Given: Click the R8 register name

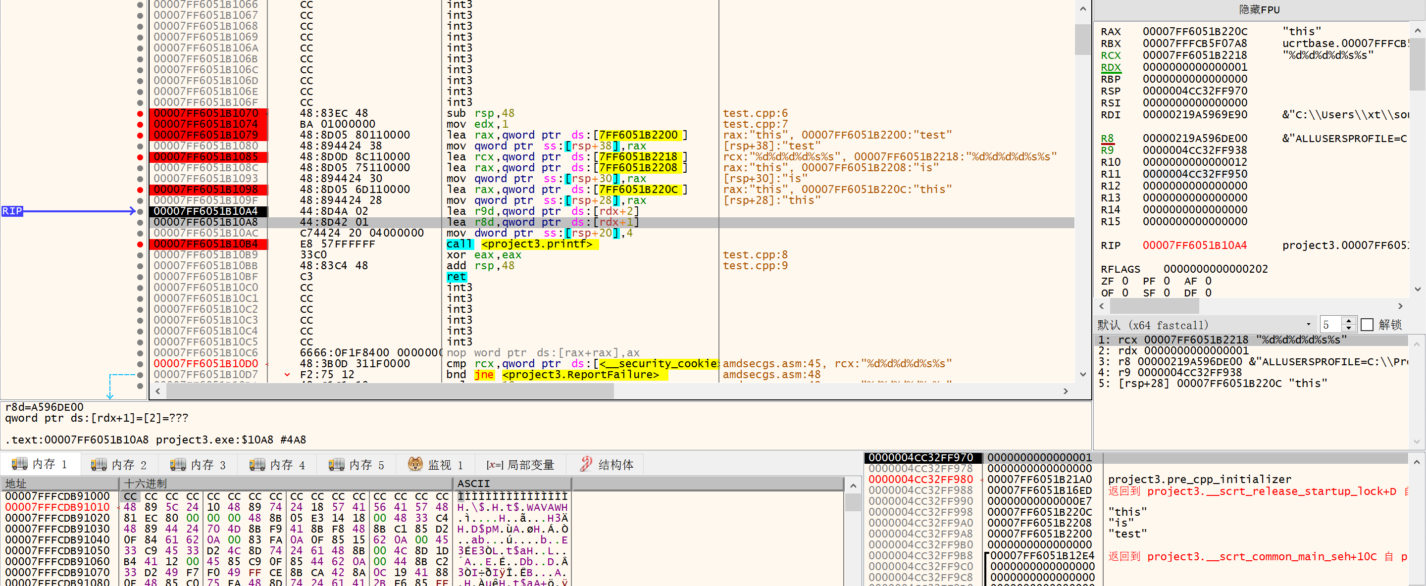Looking at the screenshot, I should coord(1107,139).
